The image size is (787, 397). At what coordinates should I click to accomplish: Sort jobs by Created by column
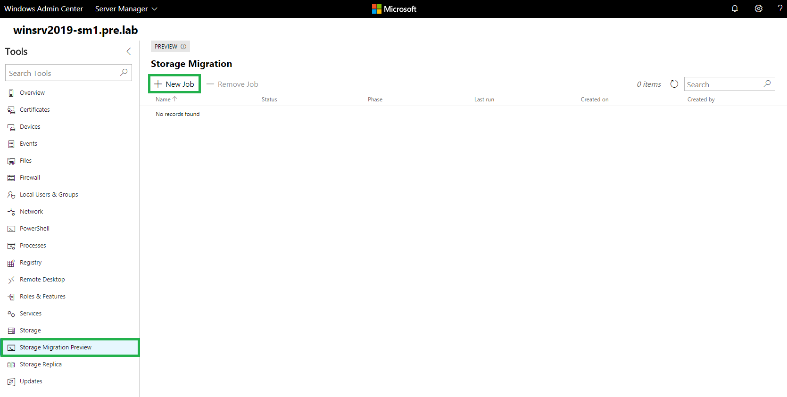coord(701,99)
